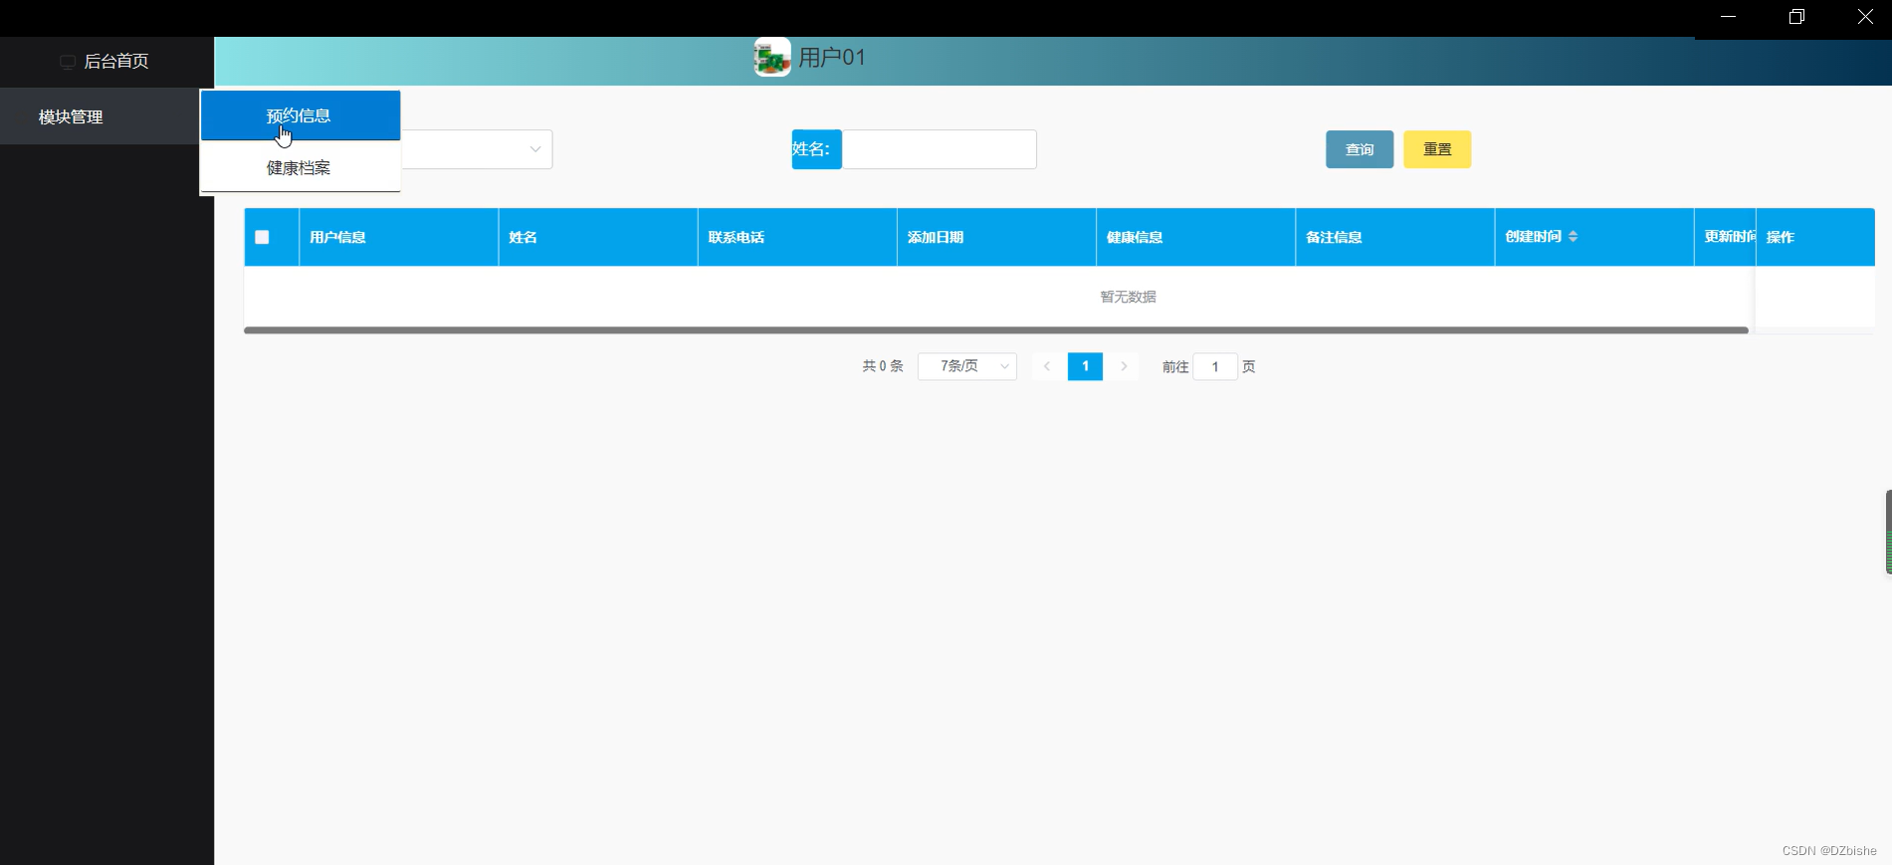Go to next page with right arrow

[1124, 366]
